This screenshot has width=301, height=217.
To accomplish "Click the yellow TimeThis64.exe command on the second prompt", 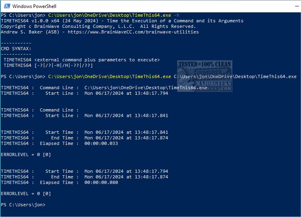I will [110, 76].
